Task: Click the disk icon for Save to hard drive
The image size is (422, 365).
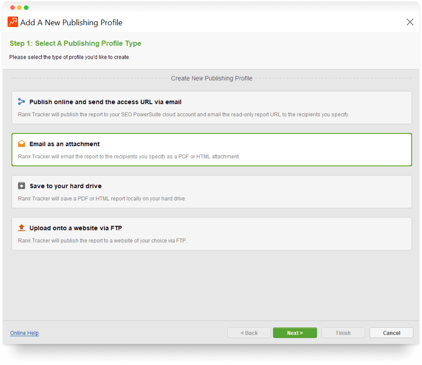Action: point(22,186)
